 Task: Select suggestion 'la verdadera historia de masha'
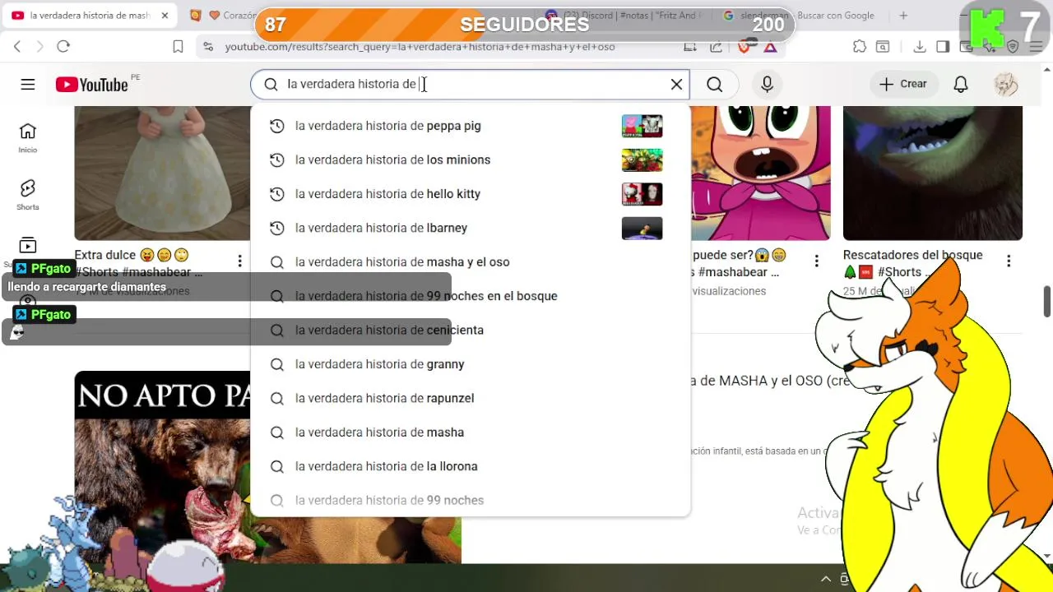tap(470, 432)
